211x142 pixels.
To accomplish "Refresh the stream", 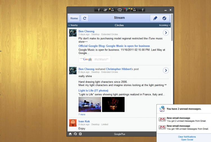I will point(85,18).
